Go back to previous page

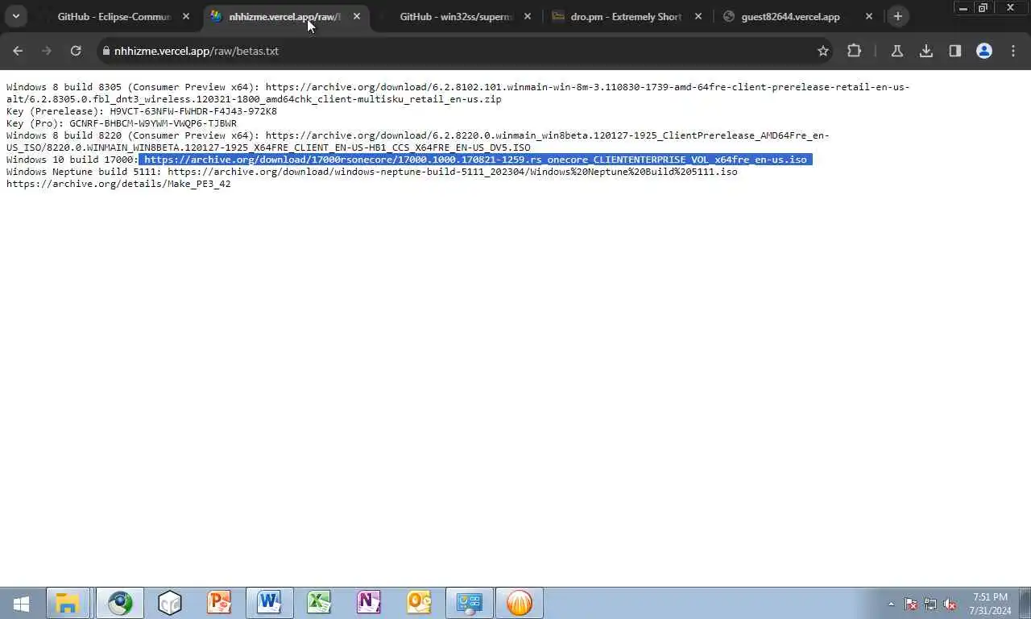tap(18, 51)
